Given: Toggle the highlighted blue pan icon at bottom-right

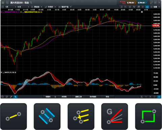Looking at the screenshot, I should coord(159,97).
